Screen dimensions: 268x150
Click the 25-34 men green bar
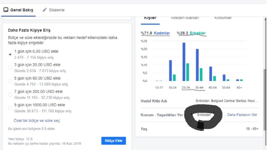click(188, 72)
